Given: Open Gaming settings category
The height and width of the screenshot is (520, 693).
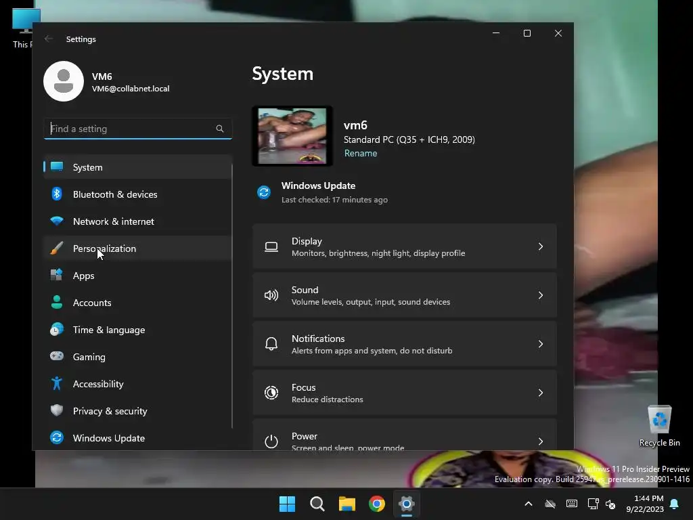Looking at the screenshot, I should pyautogui.click(x=137, y=357).
